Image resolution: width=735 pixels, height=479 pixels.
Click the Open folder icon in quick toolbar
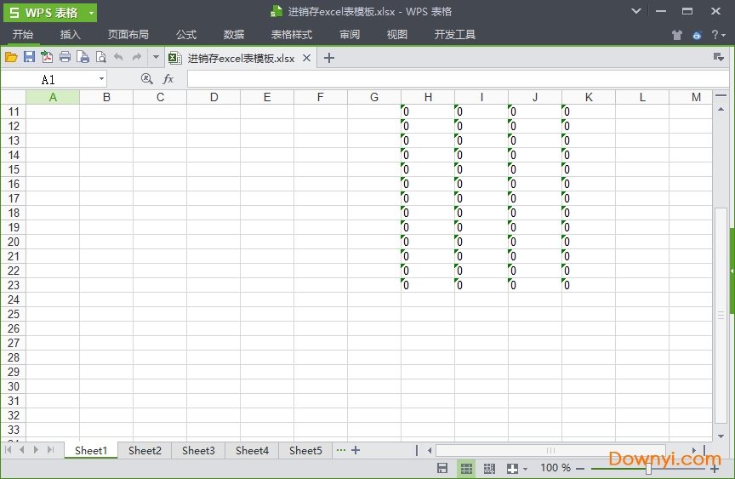point(11,57)
